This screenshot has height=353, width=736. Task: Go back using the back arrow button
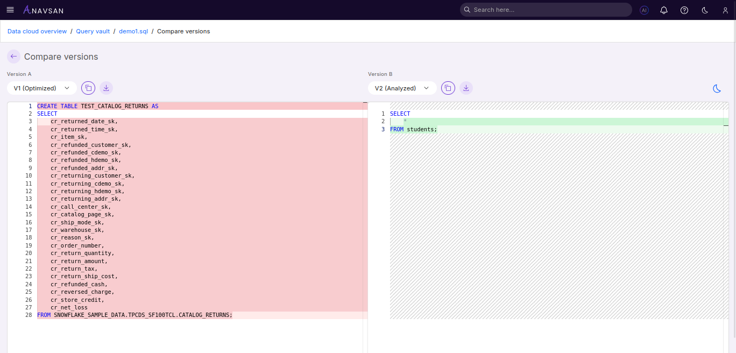[13, 56]
